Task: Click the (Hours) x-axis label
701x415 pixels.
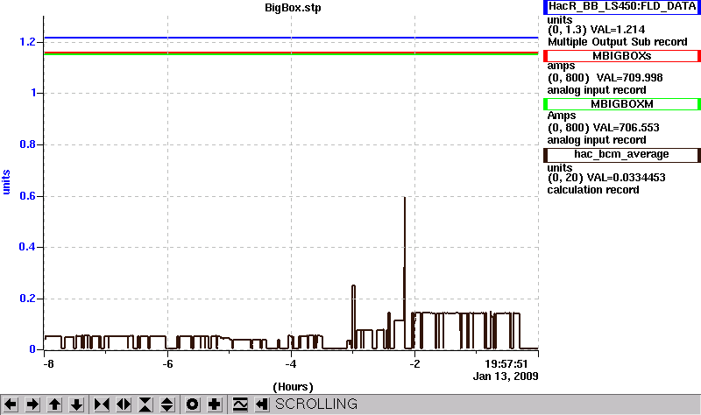Action: pyautogui.click(x=293, y=387)
